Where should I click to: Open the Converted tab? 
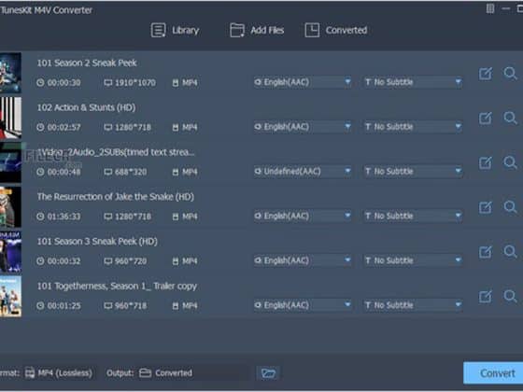336,30
